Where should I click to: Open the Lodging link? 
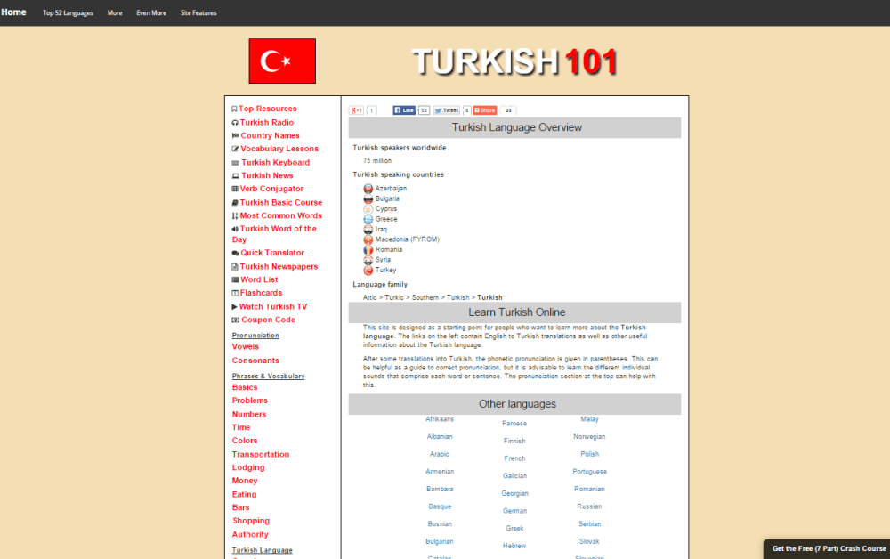(x=248, y=467)
